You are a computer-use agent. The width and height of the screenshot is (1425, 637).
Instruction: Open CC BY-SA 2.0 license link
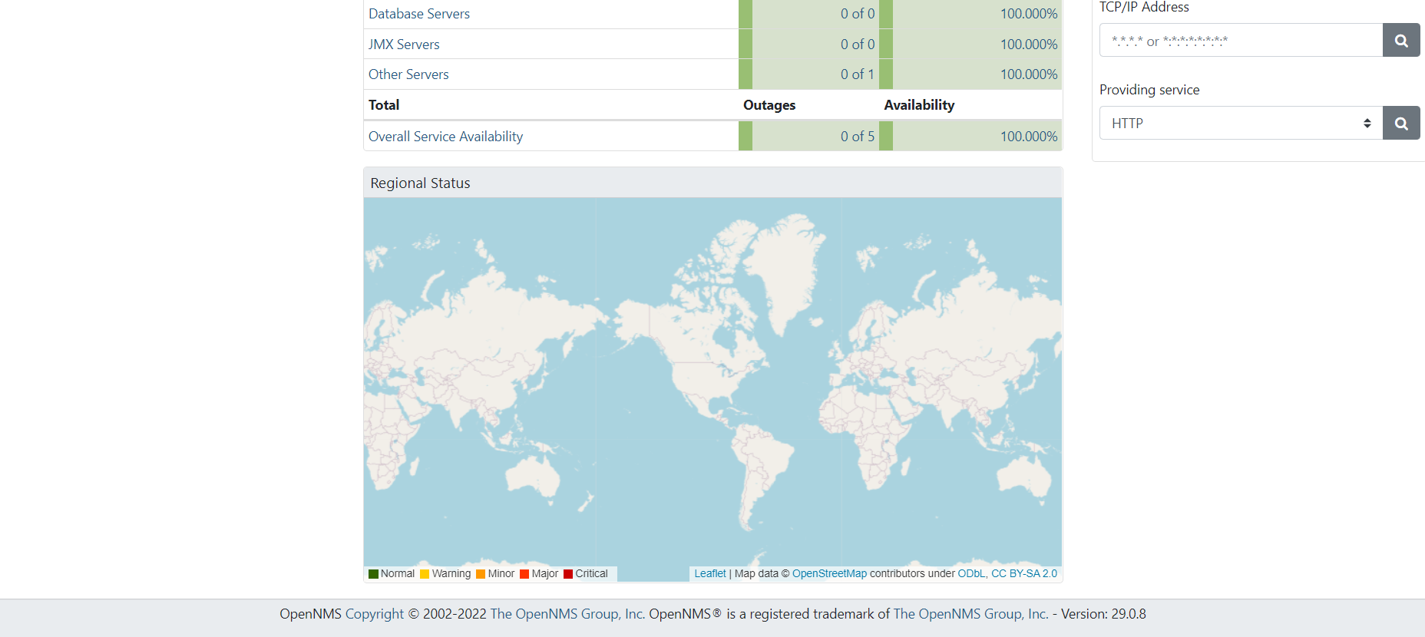tap(1024, 573)
